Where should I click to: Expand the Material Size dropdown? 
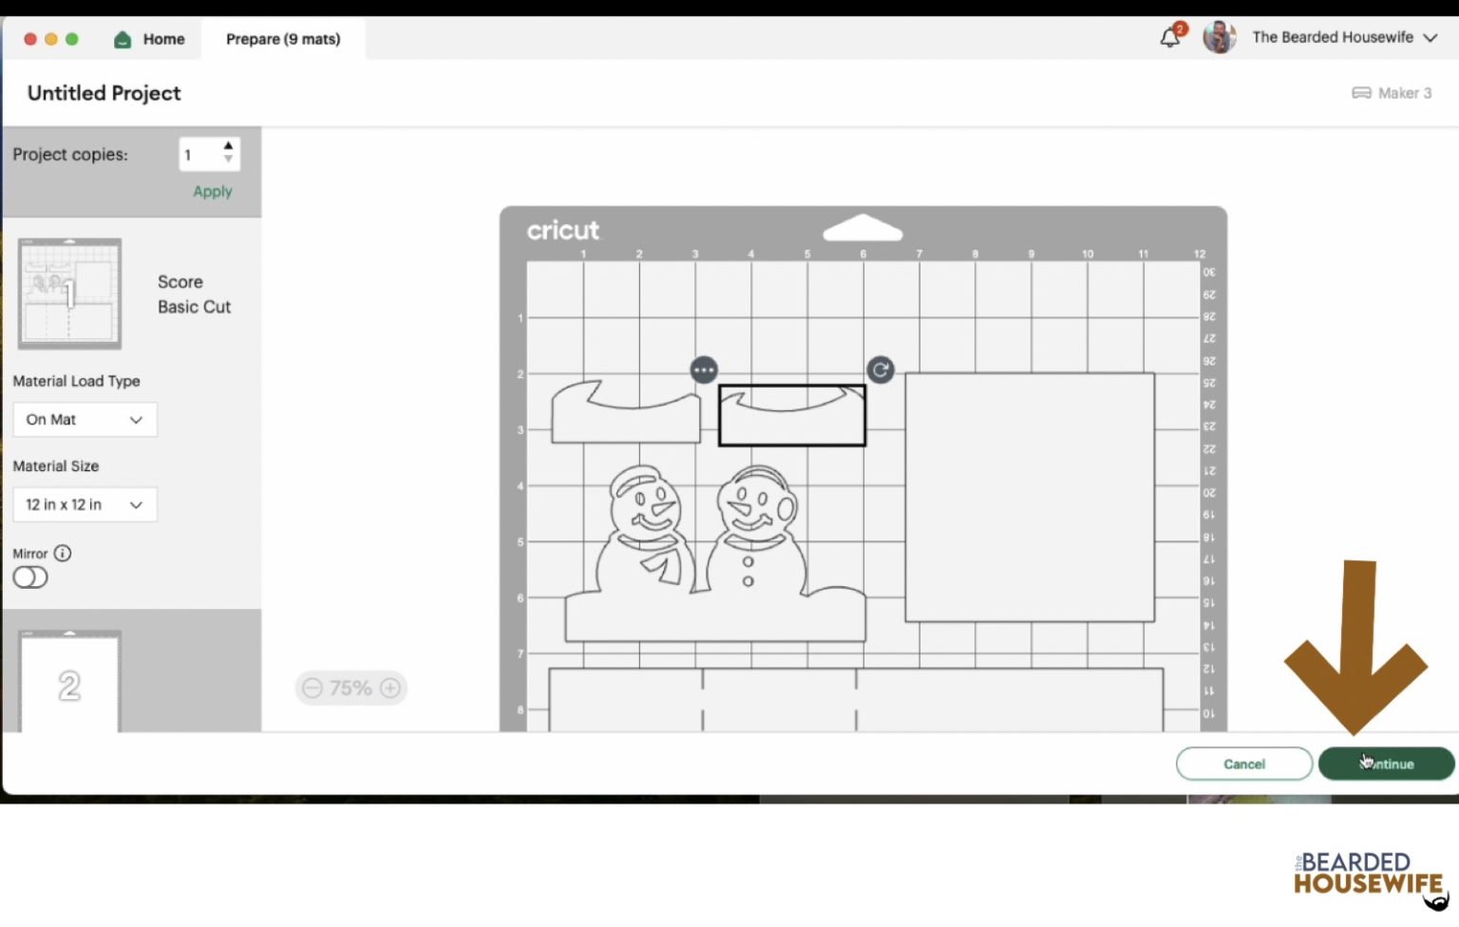85,504
